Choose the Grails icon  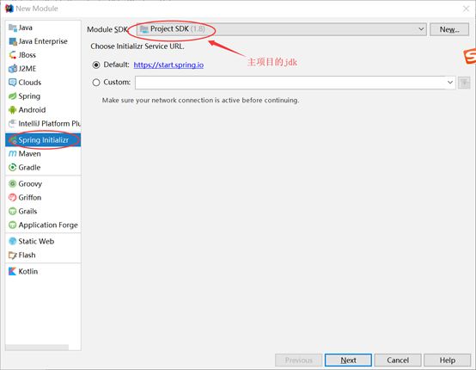click(x=12, y=211)
